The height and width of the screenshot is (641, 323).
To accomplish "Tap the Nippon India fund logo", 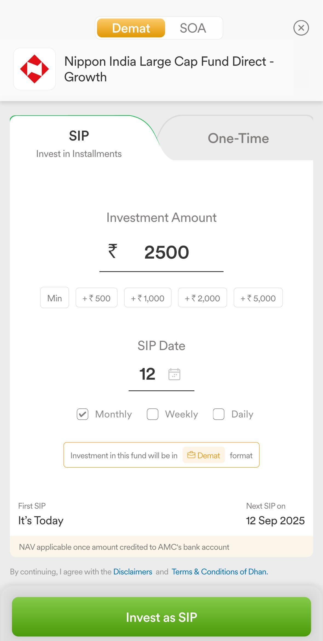I will click(35, 69).
